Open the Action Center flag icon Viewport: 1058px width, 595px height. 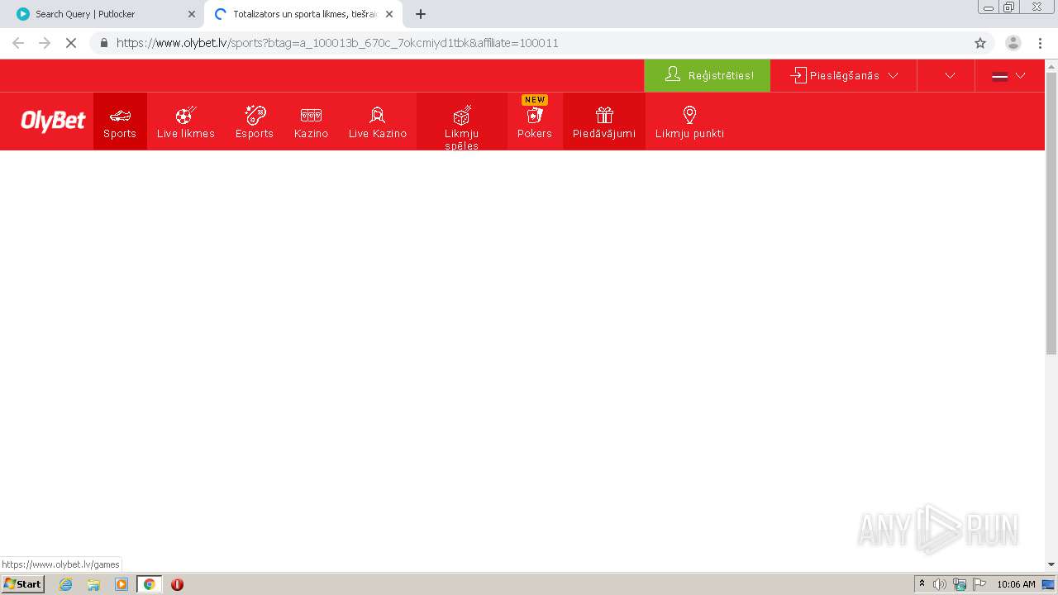pos(979,584)
